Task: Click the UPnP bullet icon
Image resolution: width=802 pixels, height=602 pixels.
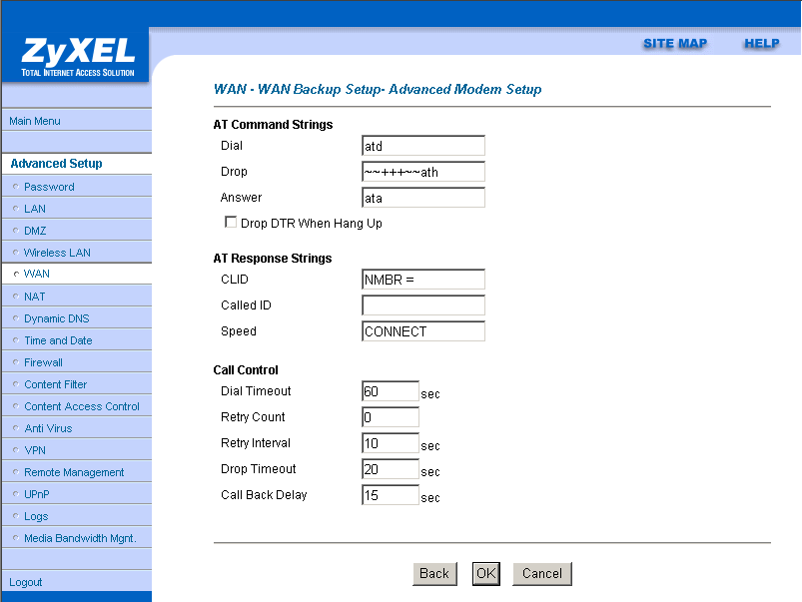Action: [x=16, y=494]
